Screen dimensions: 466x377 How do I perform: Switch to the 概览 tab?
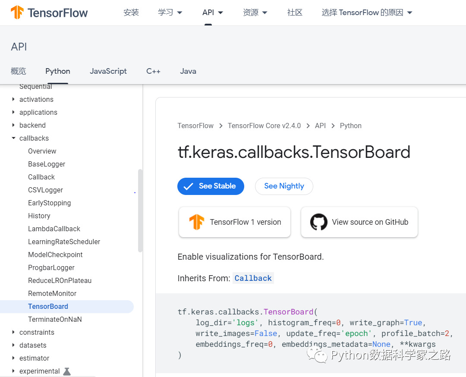click(19, 71)
